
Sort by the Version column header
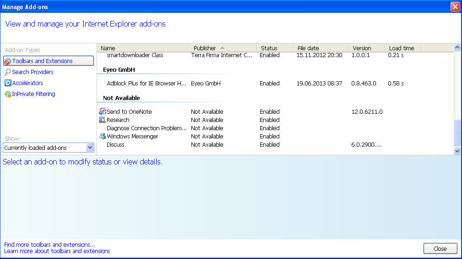(367, 48)
